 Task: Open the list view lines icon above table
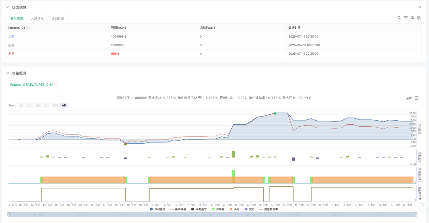pyautogui.click(x=406, y=18)
